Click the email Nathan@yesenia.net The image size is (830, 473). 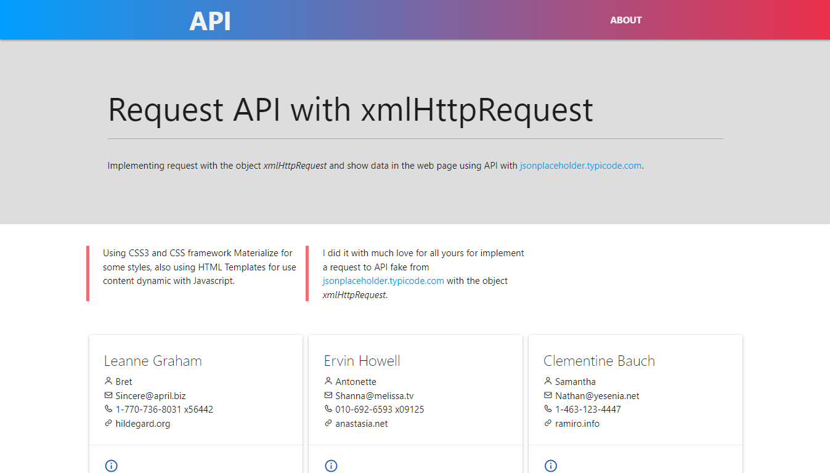click(597, 396)
